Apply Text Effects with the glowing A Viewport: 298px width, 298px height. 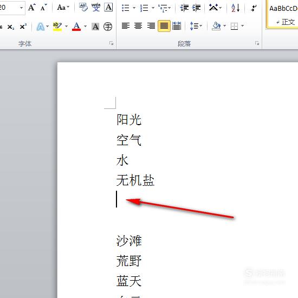point(41,27)
